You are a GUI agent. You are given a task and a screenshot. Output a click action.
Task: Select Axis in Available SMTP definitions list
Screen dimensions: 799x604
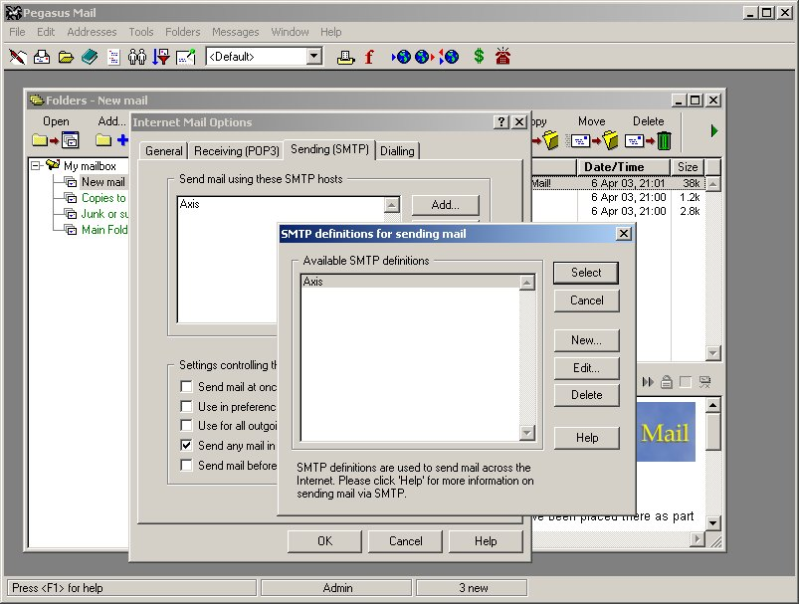click(313, 282)
